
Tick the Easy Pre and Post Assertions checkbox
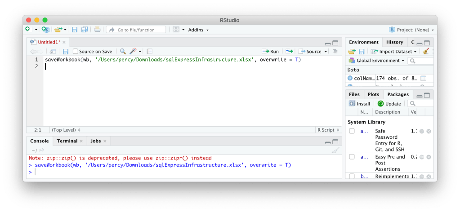tap(352, 157)
